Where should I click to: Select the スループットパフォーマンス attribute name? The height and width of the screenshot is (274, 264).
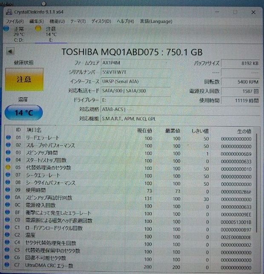50,145
